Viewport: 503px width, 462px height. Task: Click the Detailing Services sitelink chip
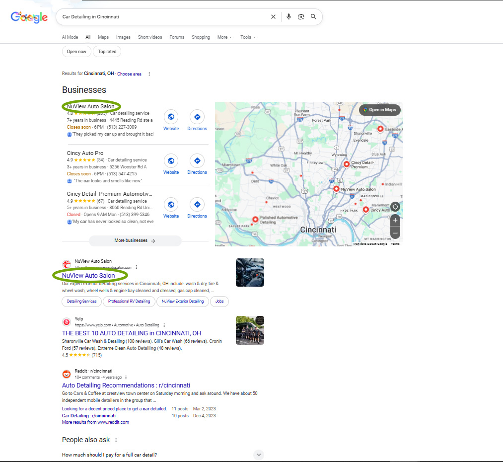81,301
